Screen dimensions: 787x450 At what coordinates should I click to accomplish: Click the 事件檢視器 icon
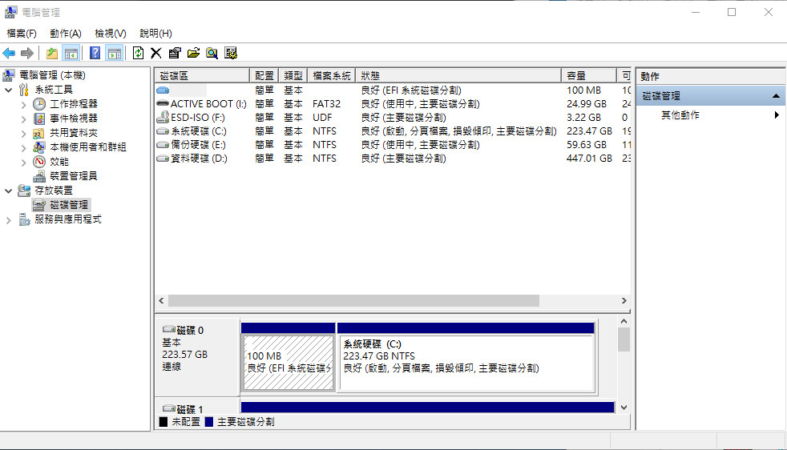pos(39,119)
